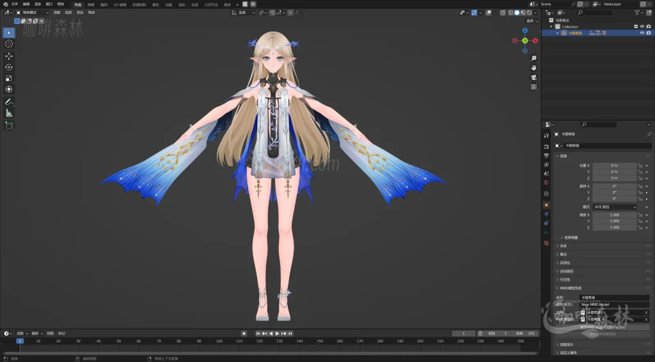Toggle viewport overlays button
655x362 pixels.
[x=489, y=13]
